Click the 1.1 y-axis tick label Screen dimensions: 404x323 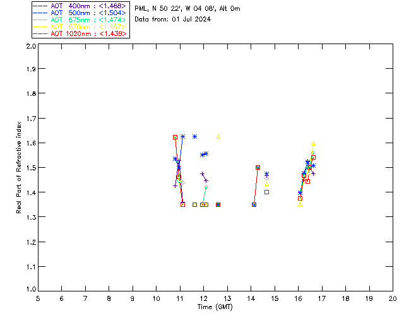31,267
